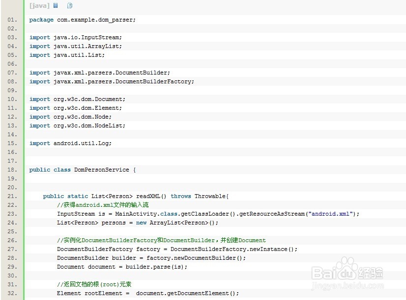Click import org.w3c.dom.Document line
This screenshot has width=406, height=300.
click(x=77, y=99)
